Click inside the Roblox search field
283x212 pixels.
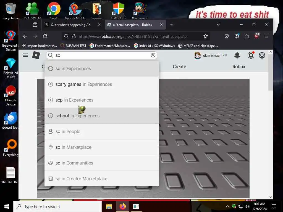point(102,55)
